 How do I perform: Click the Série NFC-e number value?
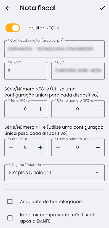tap(25, 109)
